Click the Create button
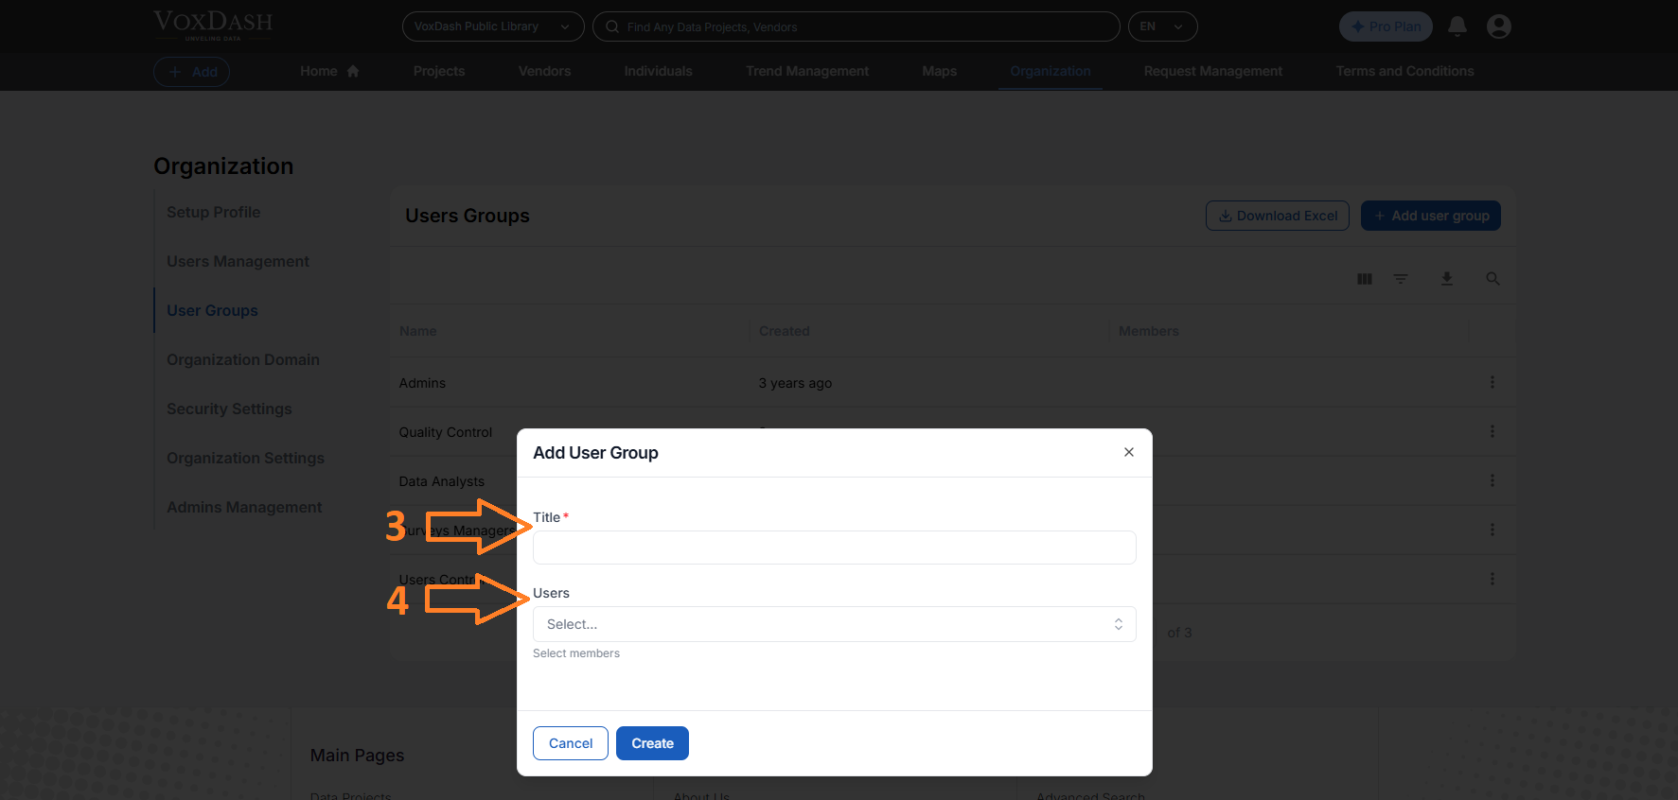The image size is (1678, 800). 652,743
